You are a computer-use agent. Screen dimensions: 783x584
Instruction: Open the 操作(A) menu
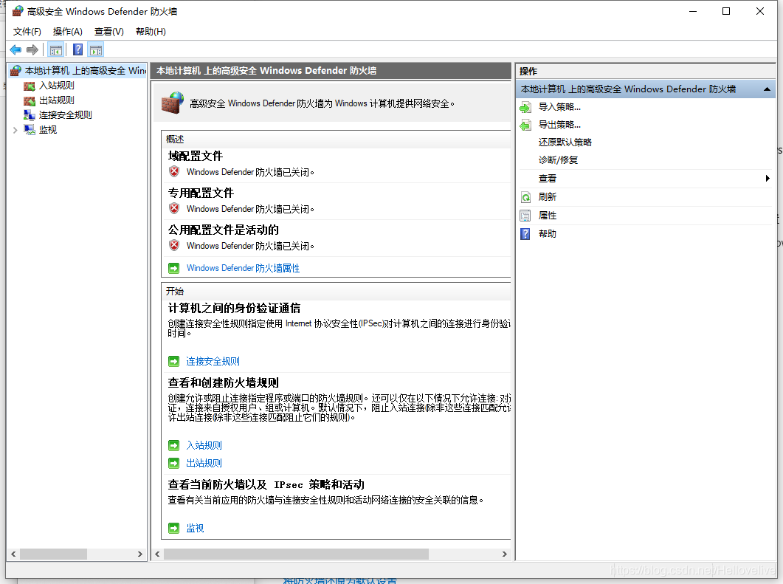click(x=67, y=32)
